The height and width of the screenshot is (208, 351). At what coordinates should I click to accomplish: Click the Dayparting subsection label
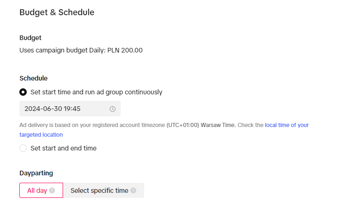(36, 173)
